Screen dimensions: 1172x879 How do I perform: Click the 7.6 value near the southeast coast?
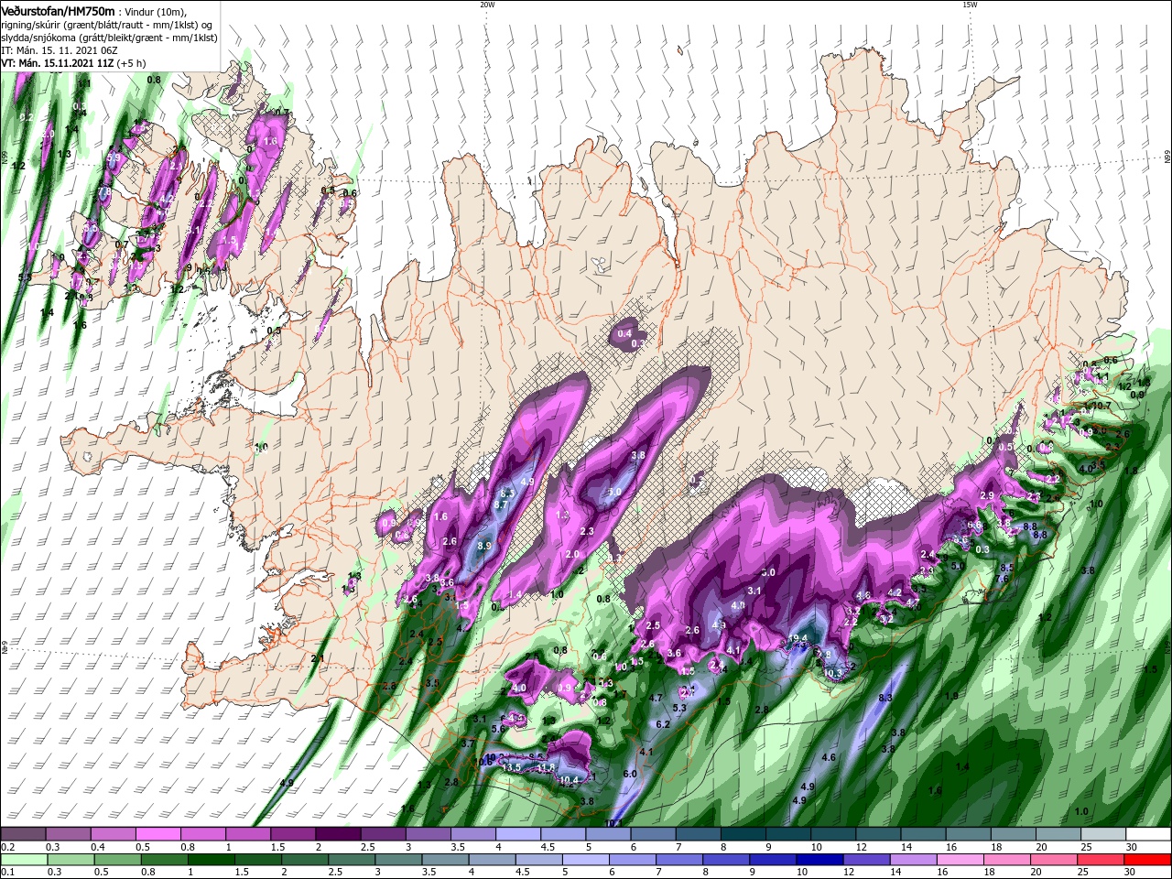[x=1002, y=579]
